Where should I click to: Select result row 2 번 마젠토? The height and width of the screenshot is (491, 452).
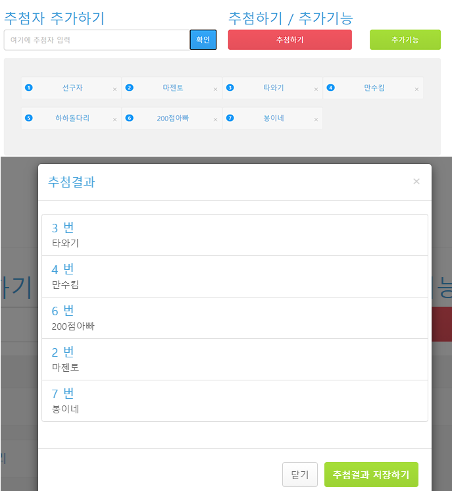235,359
